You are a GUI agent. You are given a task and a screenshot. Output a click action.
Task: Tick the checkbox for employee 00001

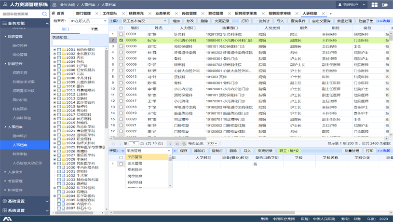[x=121, y=34]
